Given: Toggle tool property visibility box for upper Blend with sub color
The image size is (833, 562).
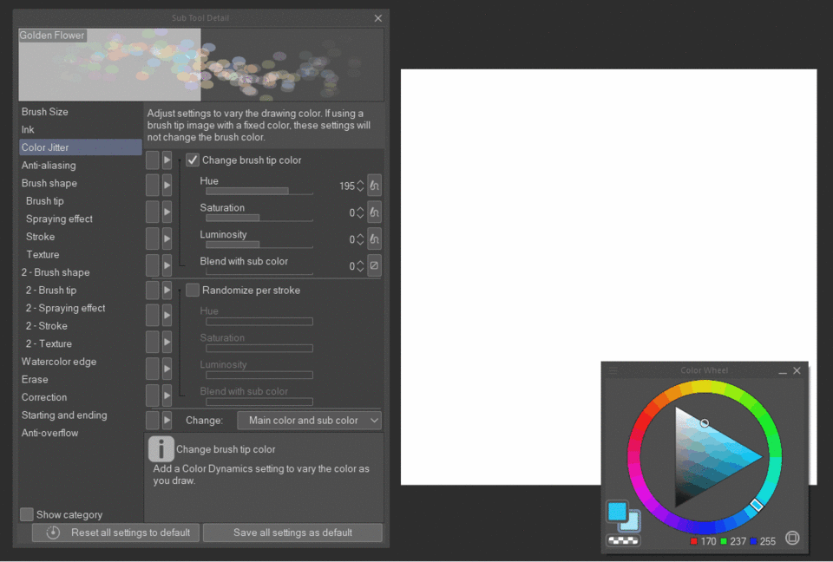Looking at the screenshot, I should point(153,265).
